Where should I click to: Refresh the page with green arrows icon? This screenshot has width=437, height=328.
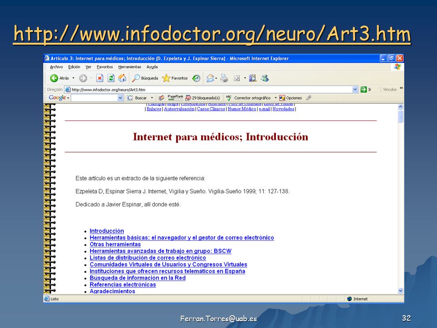pyautogui.click(x=111, y=78)
